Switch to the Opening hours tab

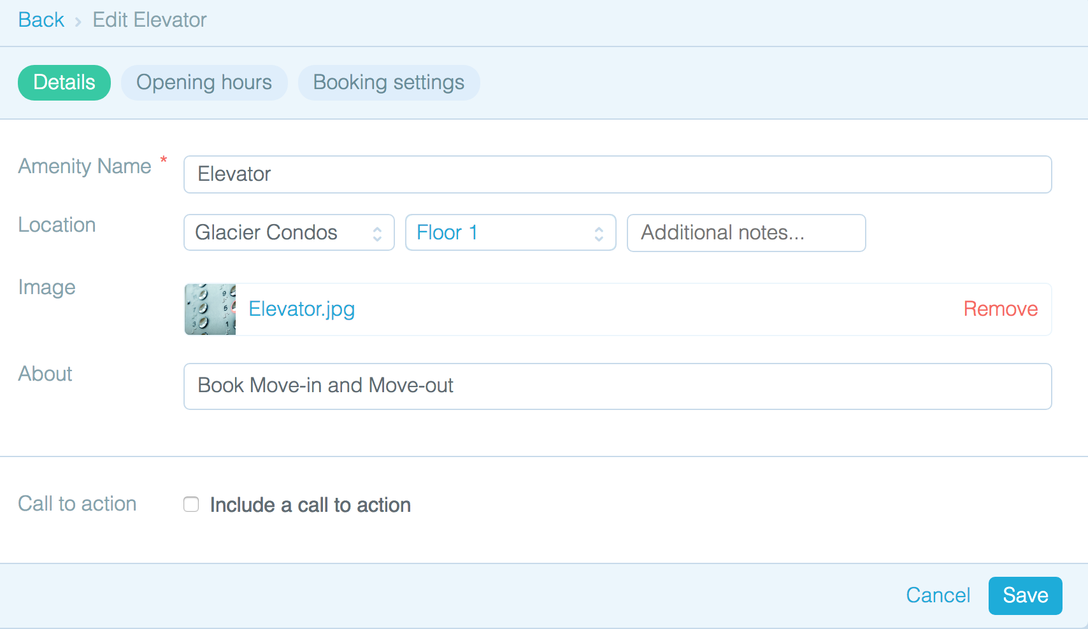[x=204, y=83]
